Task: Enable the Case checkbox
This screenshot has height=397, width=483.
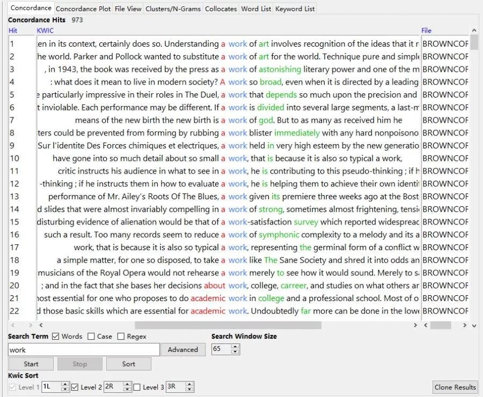Action: click(91, 336)
